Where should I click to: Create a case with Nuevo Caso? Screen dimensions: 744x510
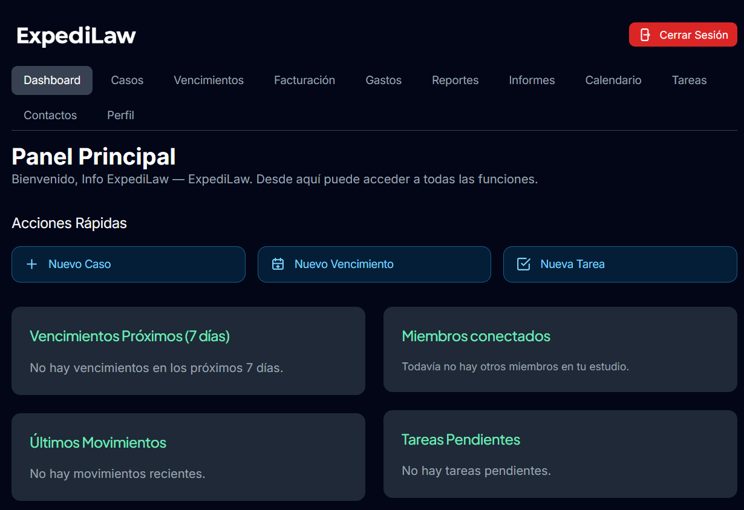pyautogui.click(x=128, y=264)
